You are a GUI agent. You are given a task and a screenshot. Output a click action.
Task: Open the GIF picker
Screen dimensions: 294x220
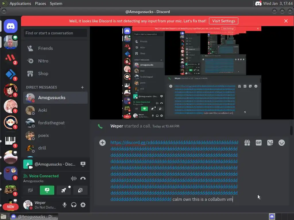(259, 143)
